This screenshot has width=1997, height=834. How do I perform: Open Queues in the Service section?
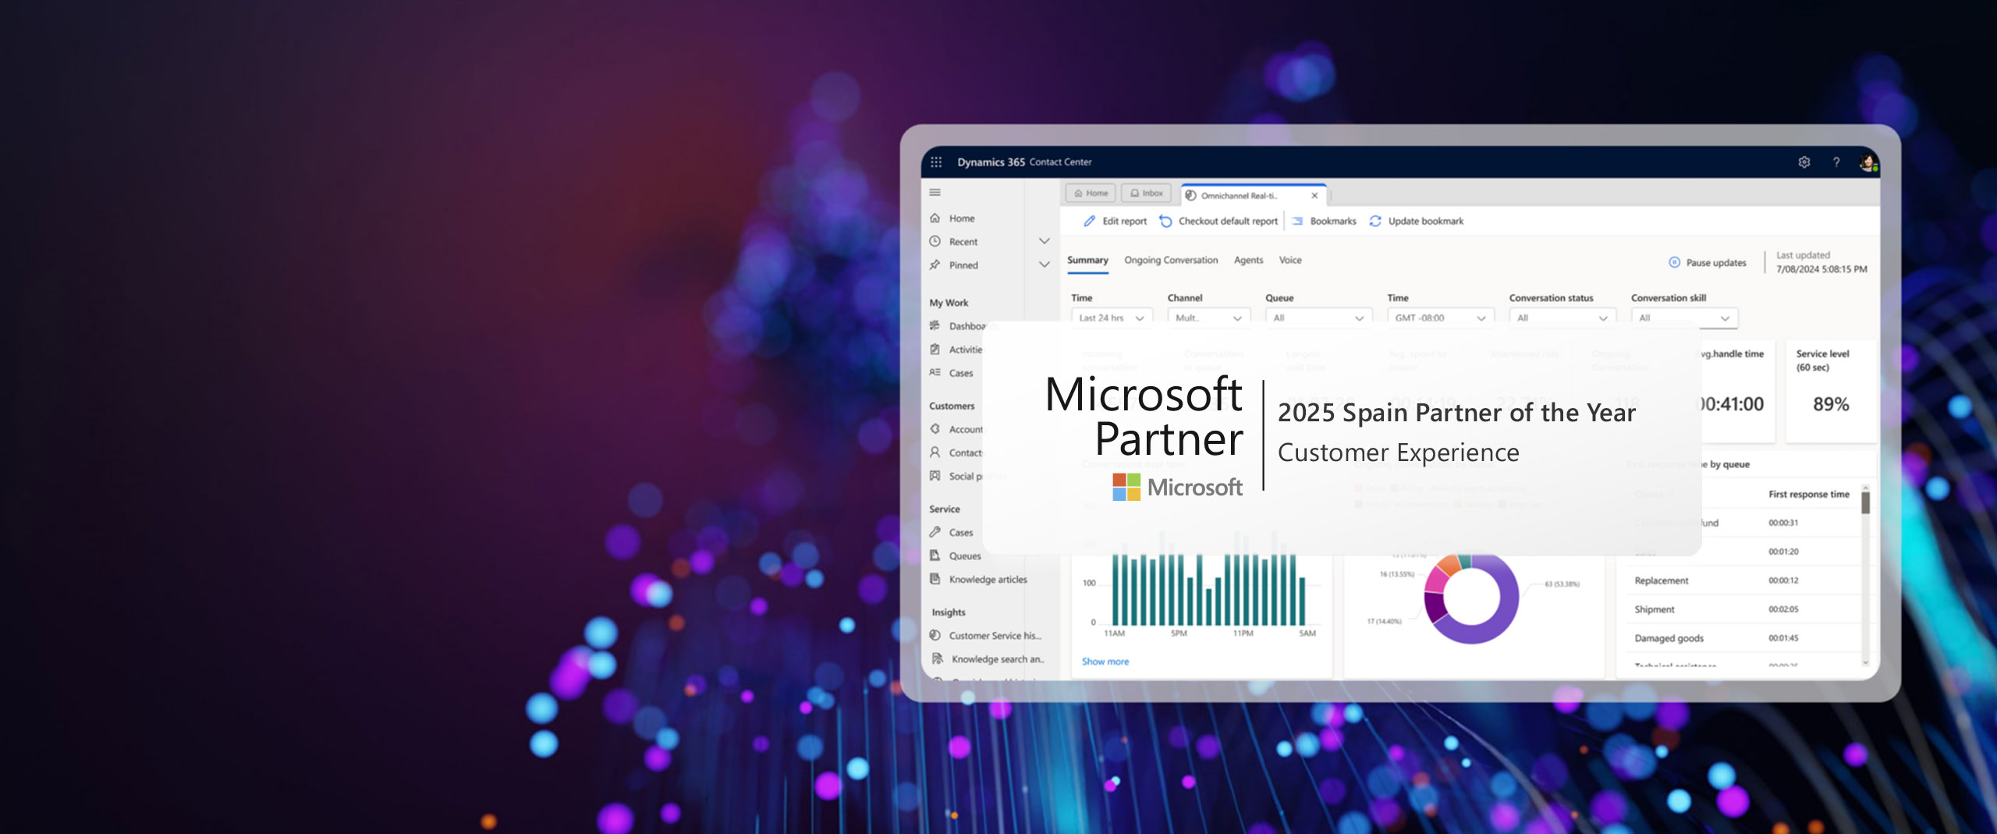tap(964, 556)
